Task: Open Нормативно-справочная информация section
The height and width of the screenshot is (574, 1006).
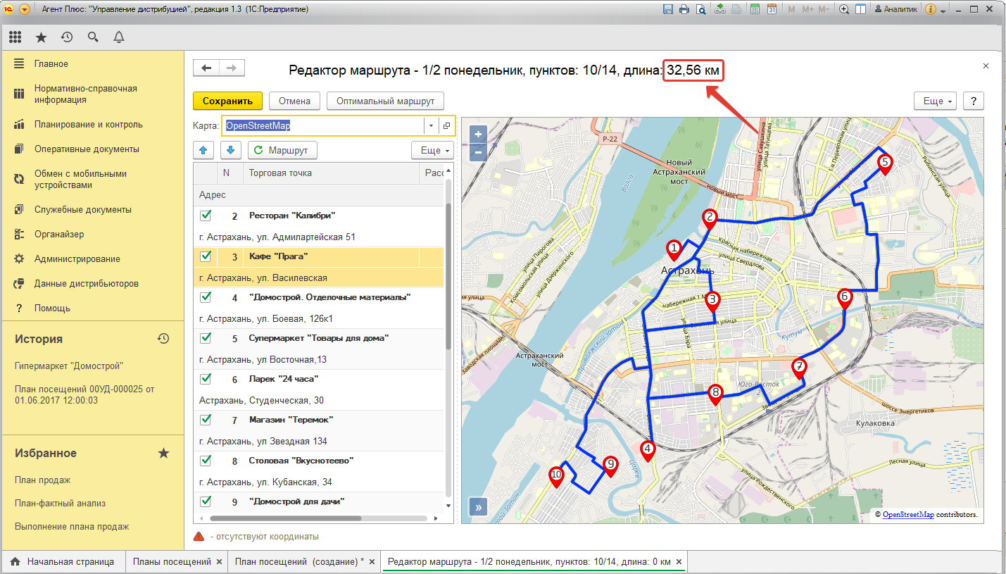Action: (86, 94)
